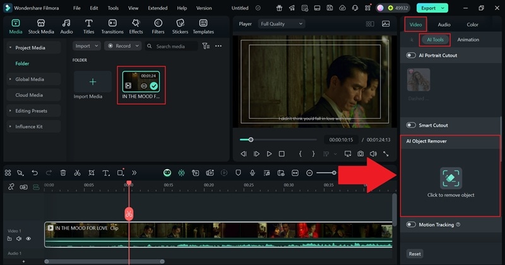Image resolution: width=505 pixels, height=265 pixels.
Task: Toggle the green snapping star icon
Action: [x=181, y=173]
